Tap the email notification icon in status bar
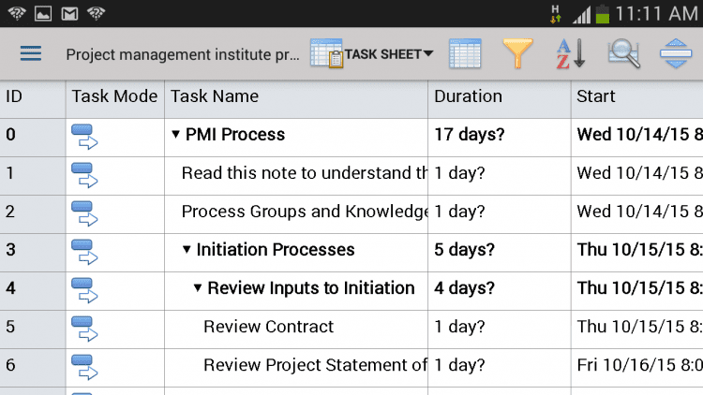This screenshot has width=703, height=395. [x=70, y=13]
